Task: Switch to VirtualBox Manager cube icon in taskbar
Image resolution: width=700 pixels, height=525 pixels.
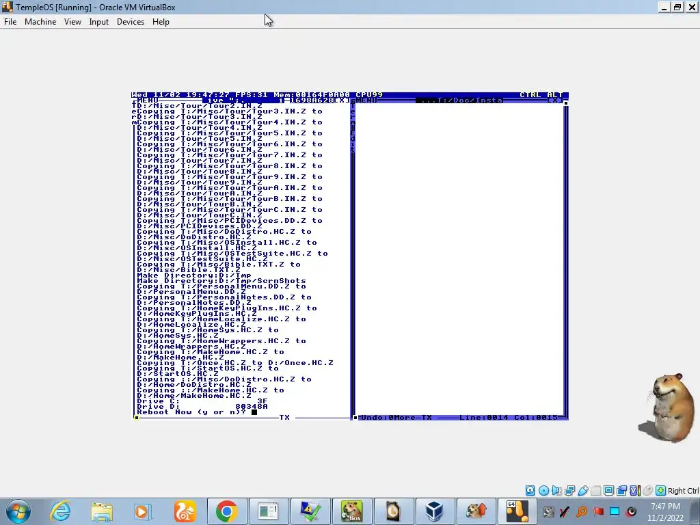Action: coord(434,511)
